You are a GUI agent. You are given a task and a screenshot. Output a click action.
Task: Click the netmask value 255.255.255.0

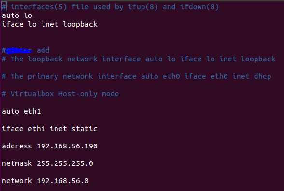click(65, 163)
